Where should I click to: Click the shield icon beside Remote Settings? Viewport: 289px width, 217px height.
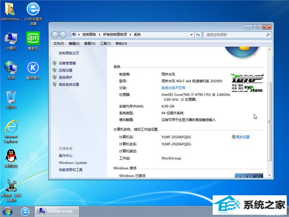pos(54,70)
